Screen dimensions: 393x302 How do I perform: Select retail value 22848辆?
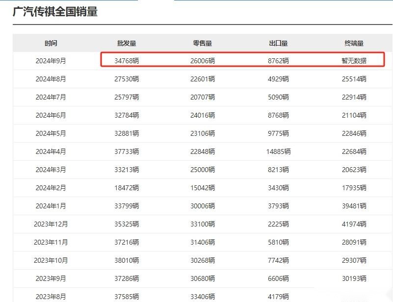[x=203, y=152]
